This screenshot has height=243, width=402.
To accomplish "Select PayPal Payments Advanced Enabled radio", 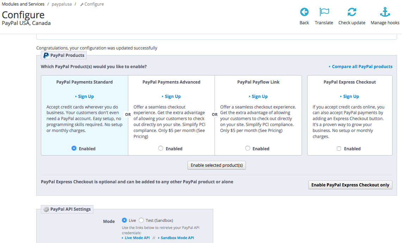I will [x=161, y=149].
